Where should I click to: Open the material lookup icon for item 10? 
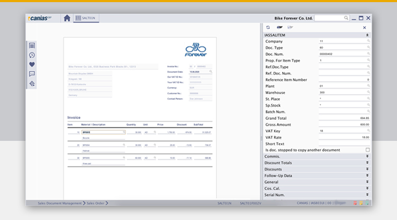click(124, 132)
